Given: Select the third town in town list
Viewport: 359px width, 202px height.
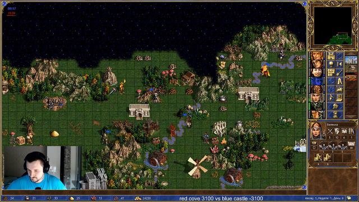Looking at the screenshot, I should pyautogui.click(x=351, y=77).
